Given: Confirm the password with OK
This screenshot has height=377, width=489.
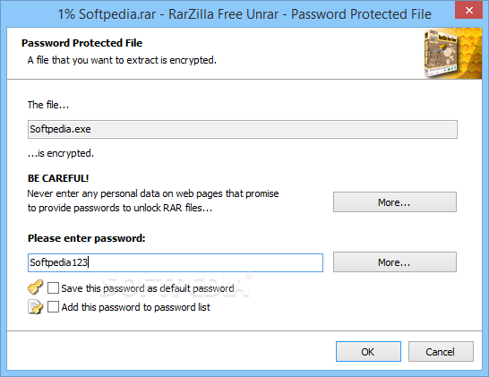Looking at the screenshot, I should [x=368, y=351].
